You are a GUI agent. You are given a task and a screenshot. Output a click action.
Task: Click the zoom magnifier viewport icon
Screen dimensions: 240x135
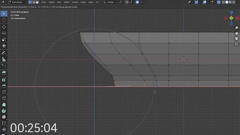pyautogui.click(x=237, y=28)
